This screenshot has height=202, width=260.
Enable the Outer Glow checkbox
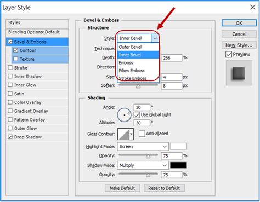pos(10,128)
